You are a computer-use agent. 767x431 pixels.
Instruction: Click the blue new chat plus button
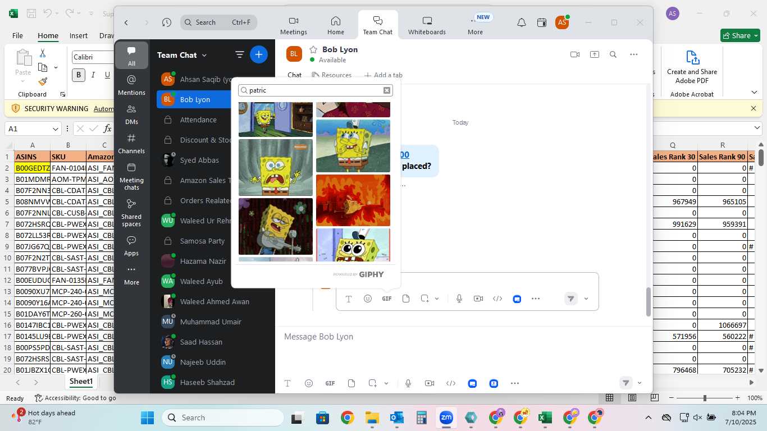[x=259, y=54]
